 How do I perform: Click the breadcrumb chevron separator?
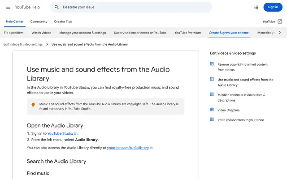[47, 44]
